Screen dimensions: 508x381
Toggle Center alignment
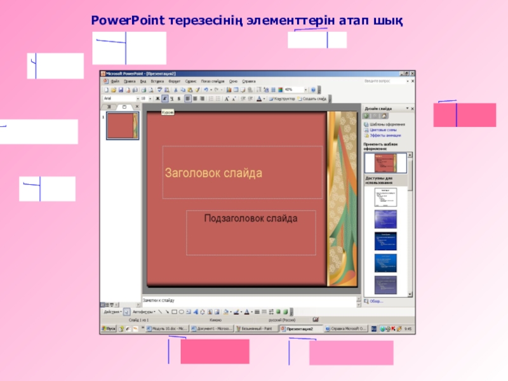(x=195, y=99)
